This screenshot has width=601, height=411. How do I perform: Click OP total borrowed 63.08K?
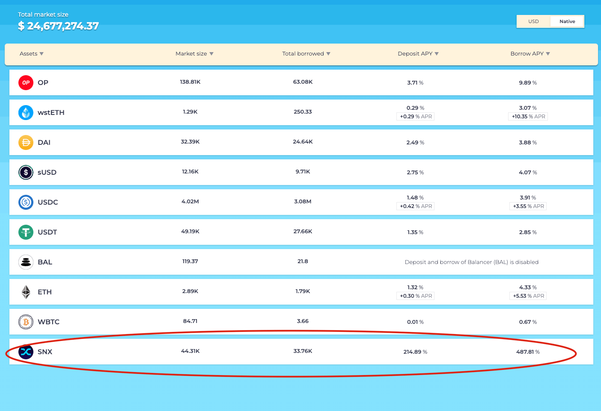tap(303, 82)
